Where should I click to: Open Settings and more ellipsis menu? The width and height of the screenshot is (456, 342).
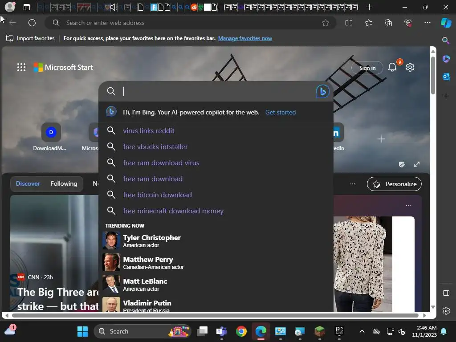point(427,23)
